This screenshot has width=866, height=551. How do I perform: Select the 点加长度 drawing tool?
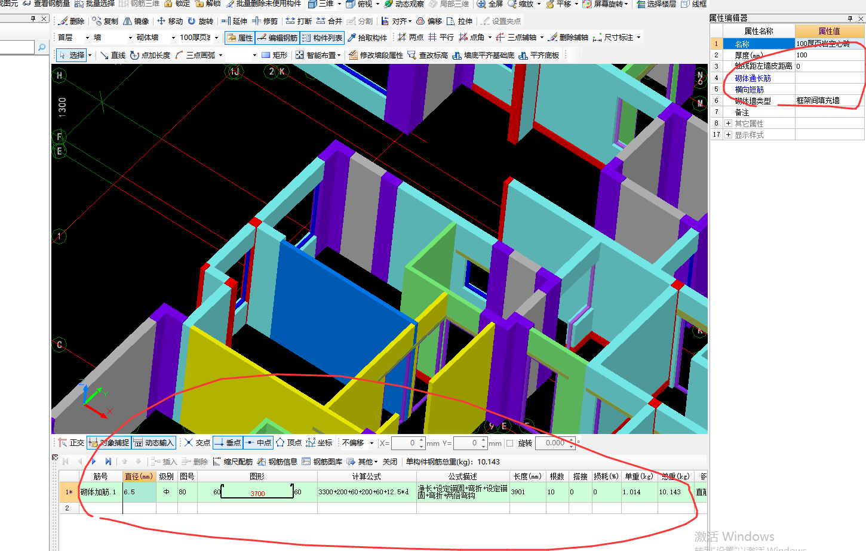(150, 55)
